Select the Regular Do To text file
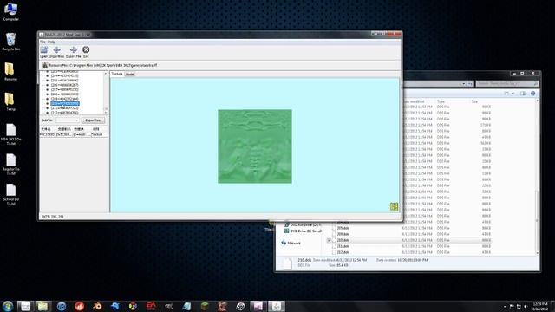 [11, 165]
